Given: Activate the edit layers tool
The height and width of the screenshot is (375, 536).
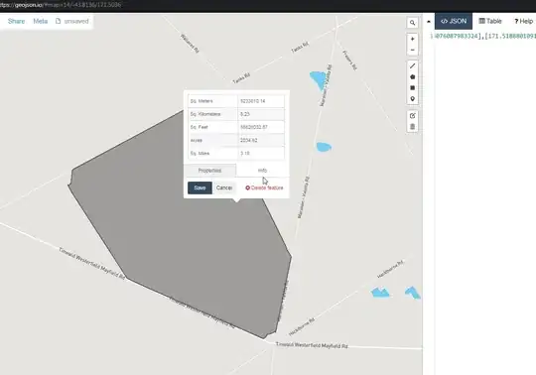Looking at the screenshot, I should 412,116.
